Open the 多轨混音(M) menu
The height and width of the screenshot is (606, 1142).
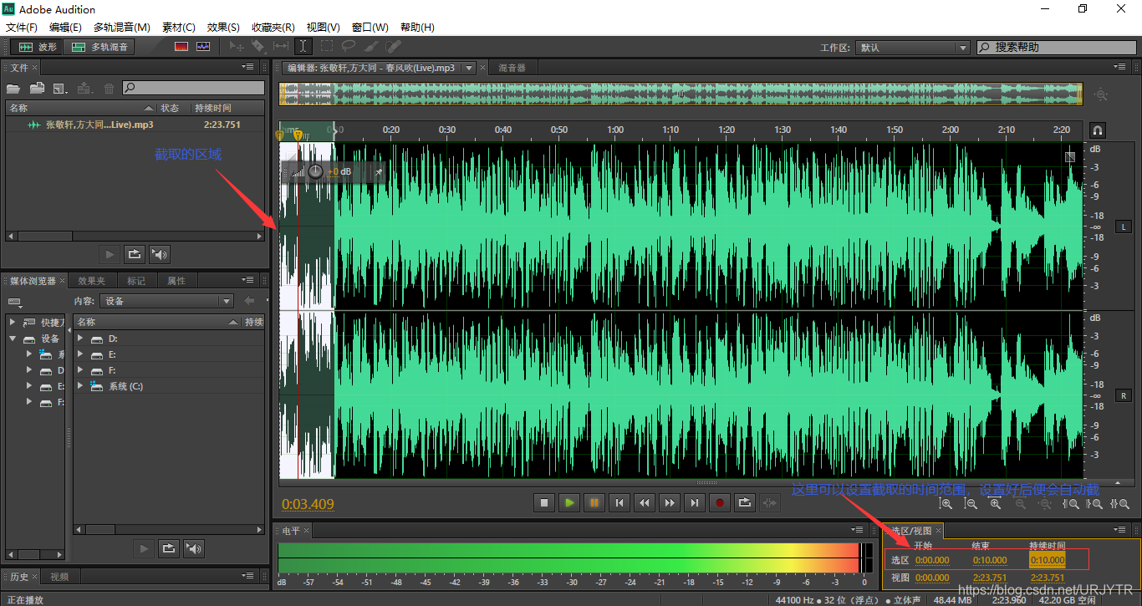coord(122,28)
